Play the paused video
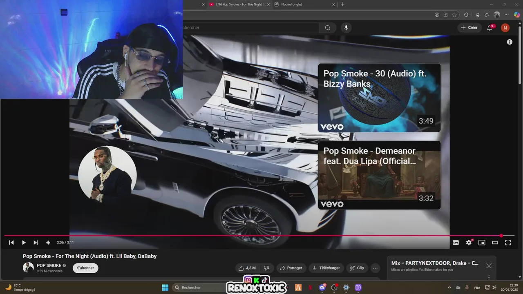 click(x=24, y=243)
